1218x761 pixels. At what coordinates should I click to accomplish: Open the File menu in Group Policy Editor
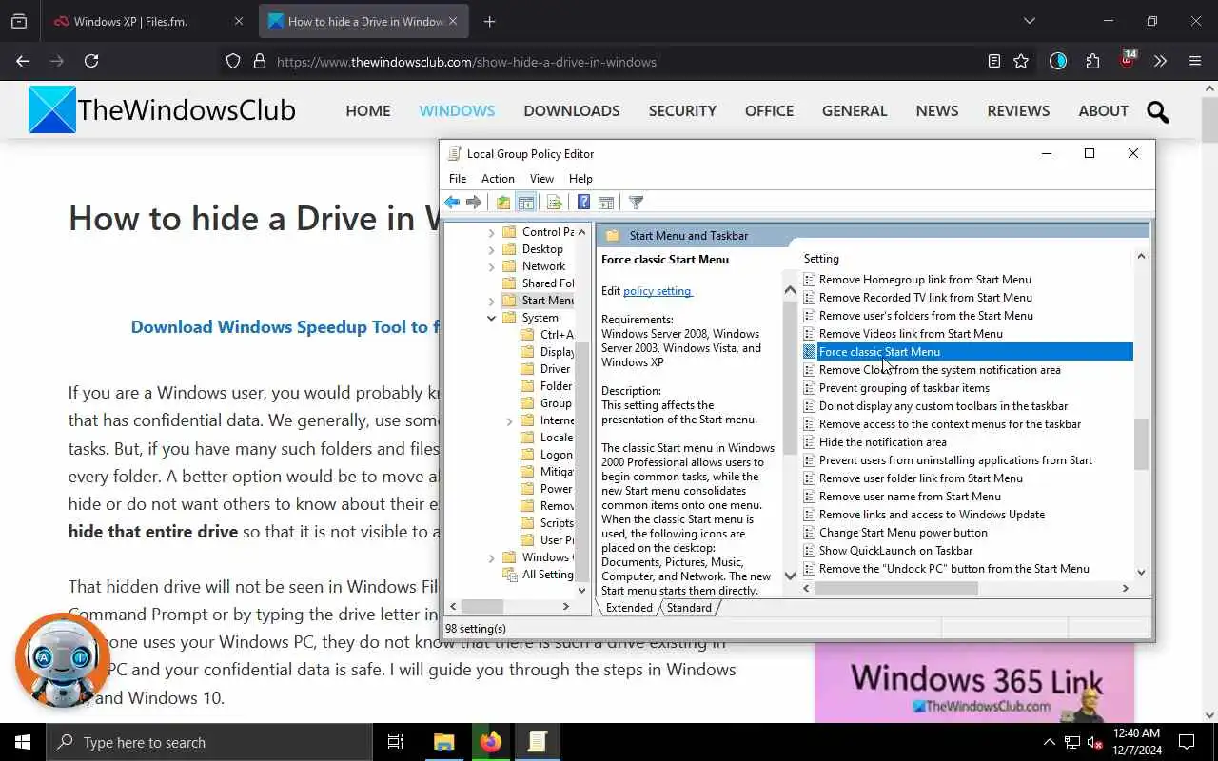pyautogui.click(x=458, y=178)
